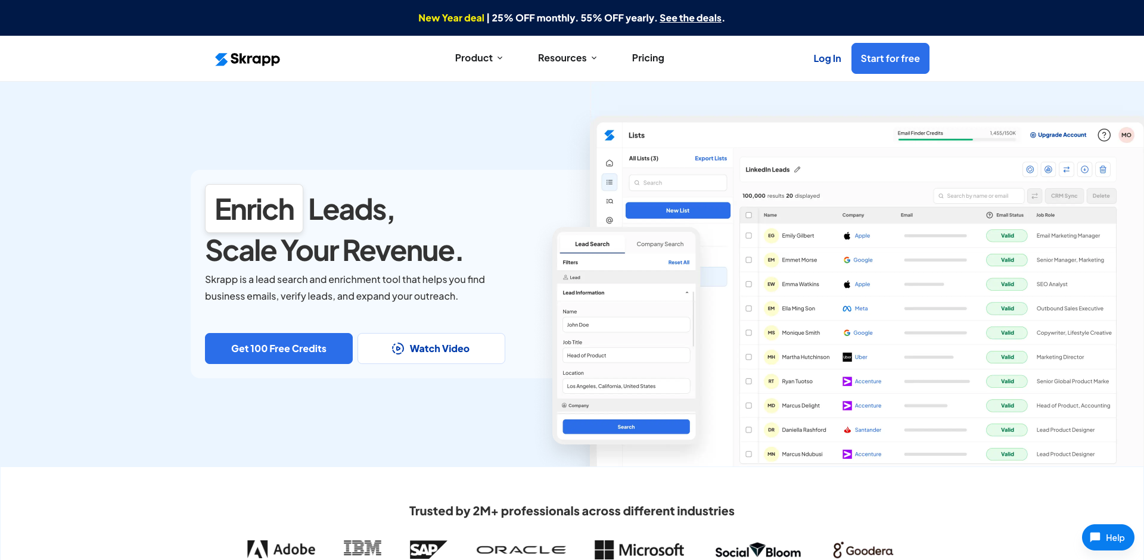The height and width of the screenshot is (560, 1144).
Task: Click Reset All in Filters
Action: coord(679,263)
